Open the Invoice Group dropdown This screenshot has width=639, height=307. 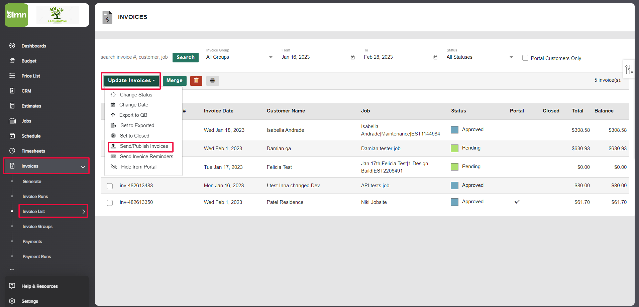coord(240,57)
